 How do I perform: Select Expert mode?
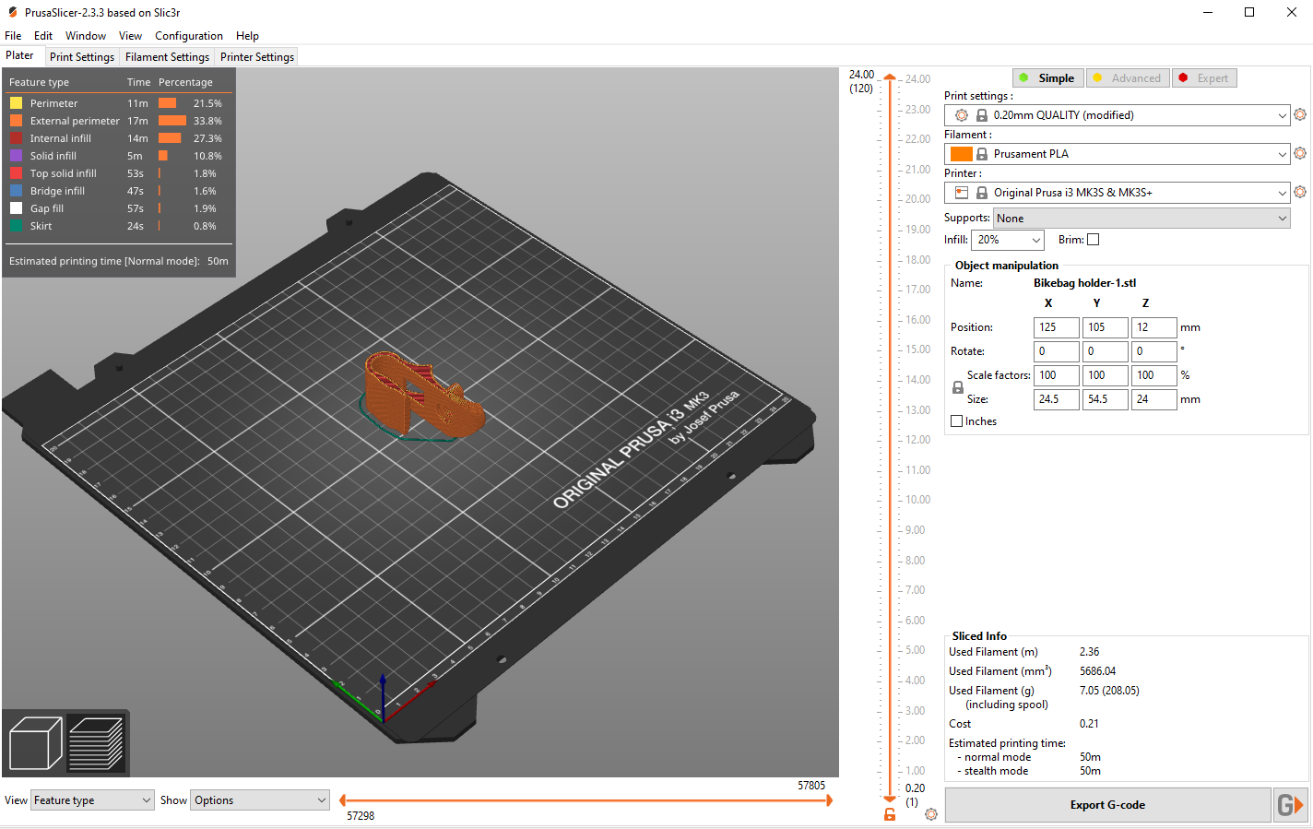(1204, 78)
